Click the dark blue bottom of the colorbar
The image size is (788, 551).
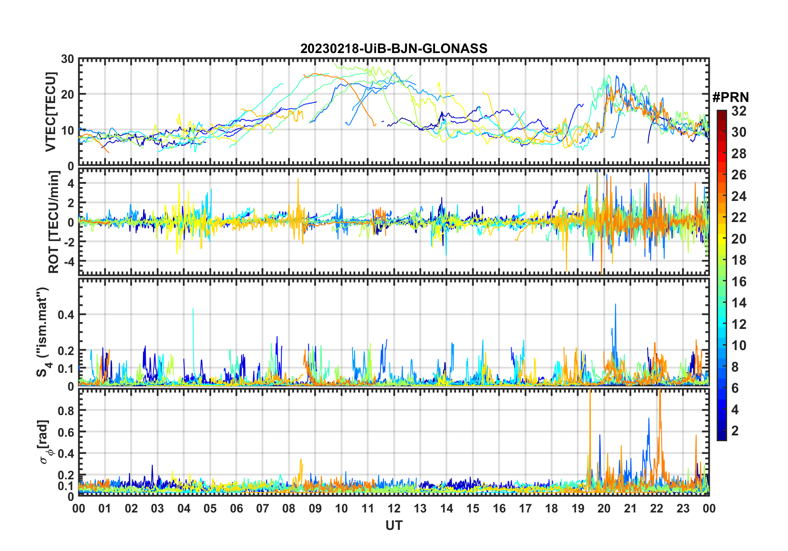721,436
